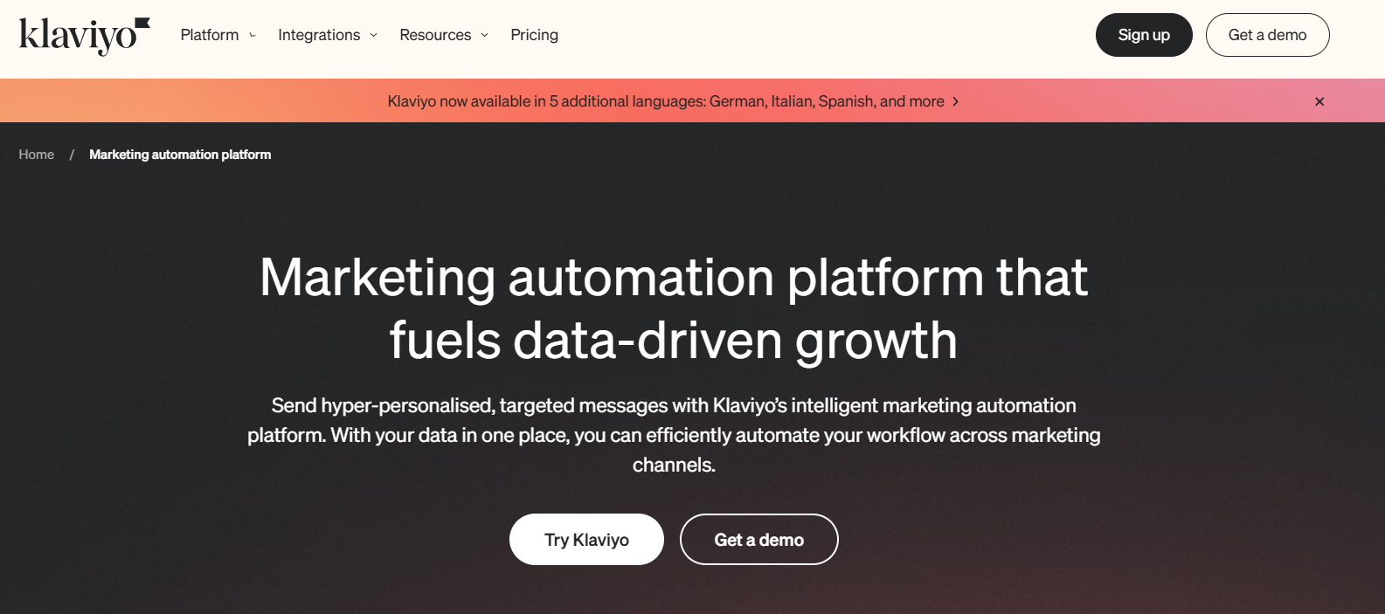1385x614 pixels.
Task: Open the Integrations dropdown menu
Action: pos(328,35)
